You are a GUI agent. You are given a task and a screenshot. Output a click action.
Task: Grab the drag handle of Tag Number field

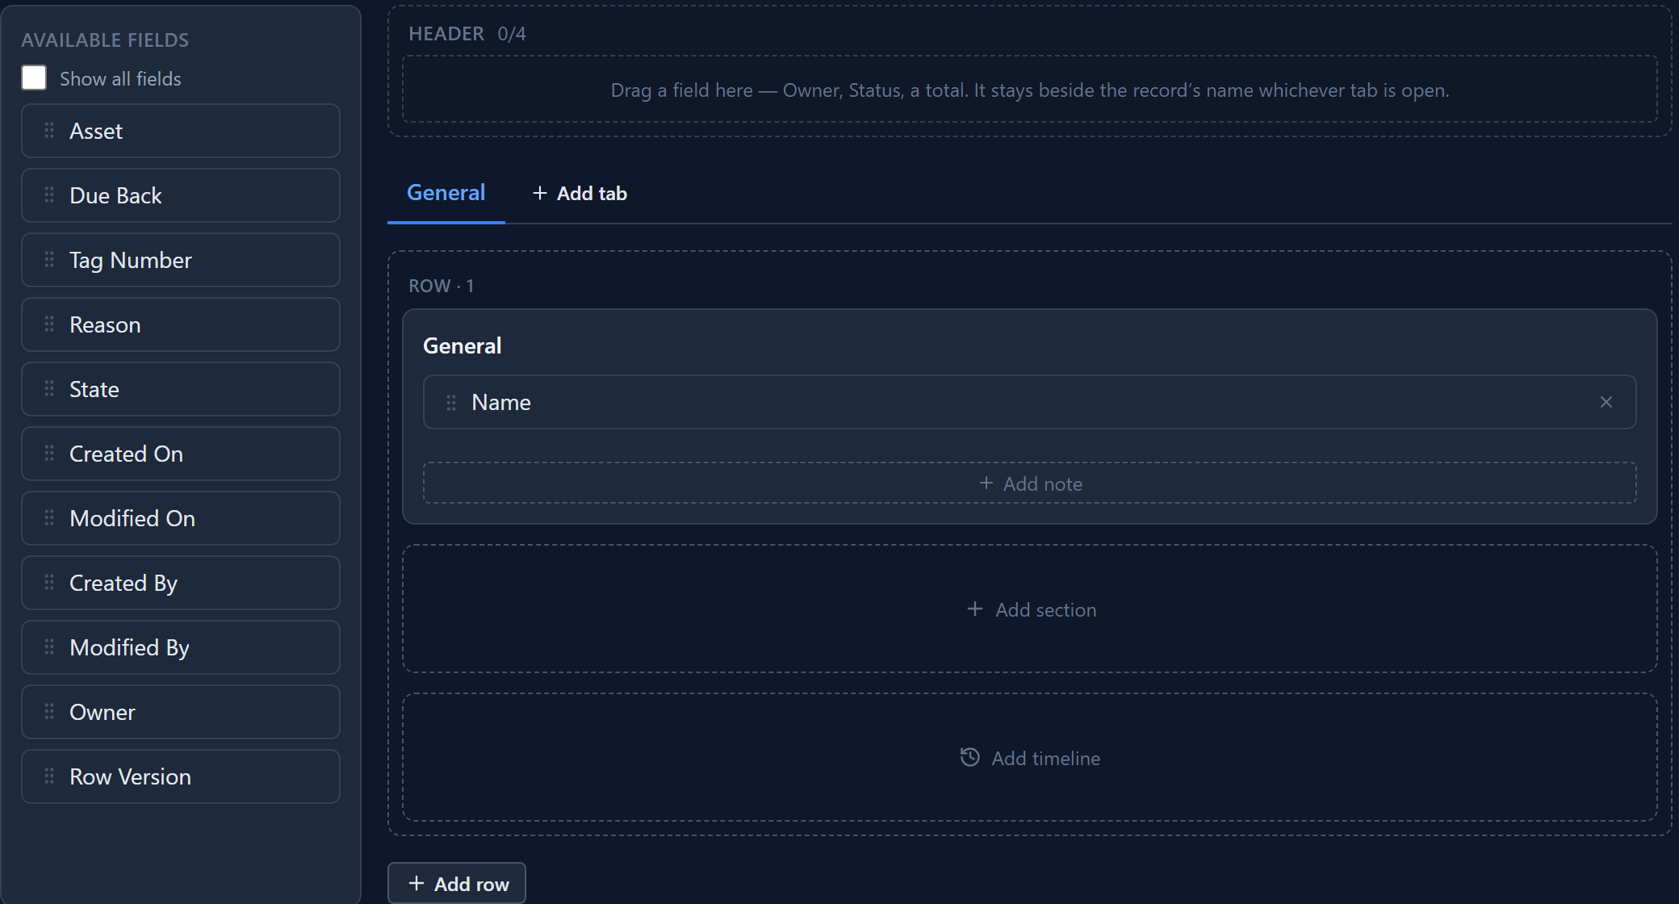(49, 259)
